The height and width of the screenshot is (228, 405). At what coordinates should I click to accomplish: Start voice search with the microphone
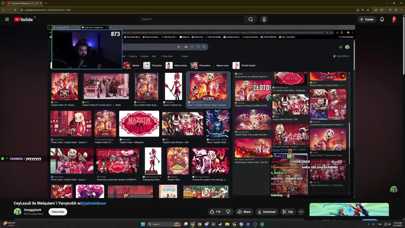click(x=264, y=19)
